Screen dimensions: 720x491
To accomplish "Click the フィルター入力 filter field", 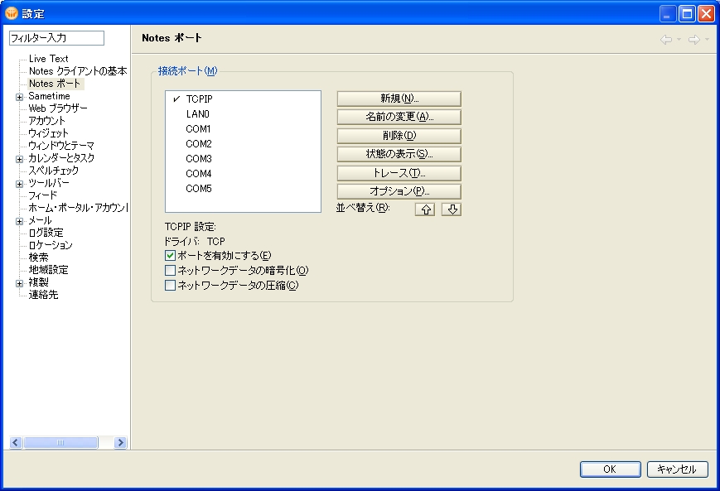I will pos(56,38).
